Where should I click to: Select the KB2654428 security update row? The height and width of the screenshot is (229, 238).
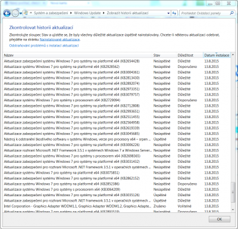(117, 61)
